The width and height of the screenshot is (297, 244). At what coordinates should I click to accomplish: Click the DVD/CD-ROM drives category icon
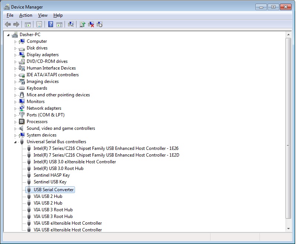coord(22,61)
